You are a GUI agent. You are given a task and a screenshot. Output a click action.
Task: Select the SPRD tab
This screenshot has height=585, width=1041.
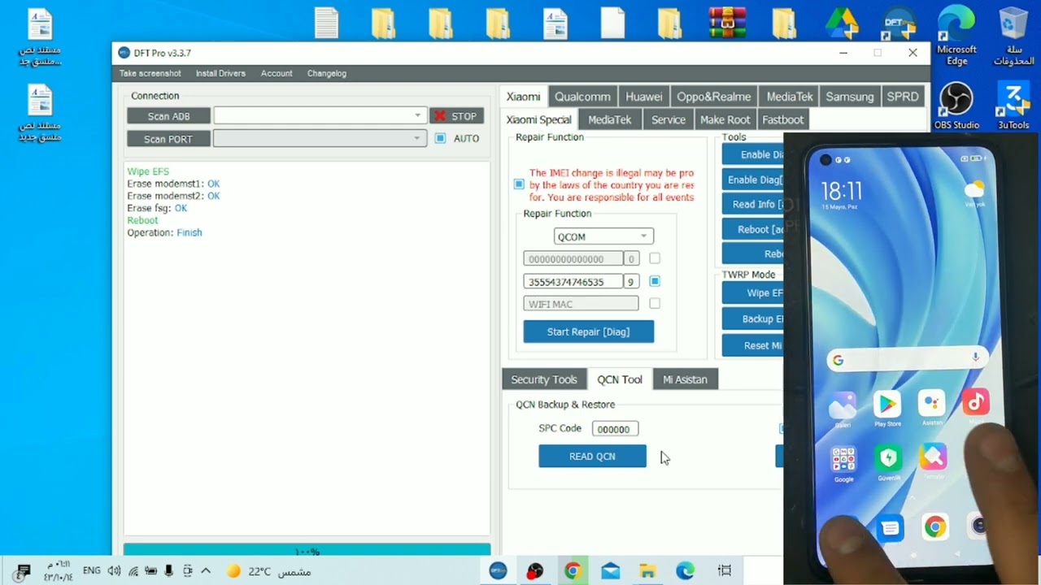pos(903,97)
